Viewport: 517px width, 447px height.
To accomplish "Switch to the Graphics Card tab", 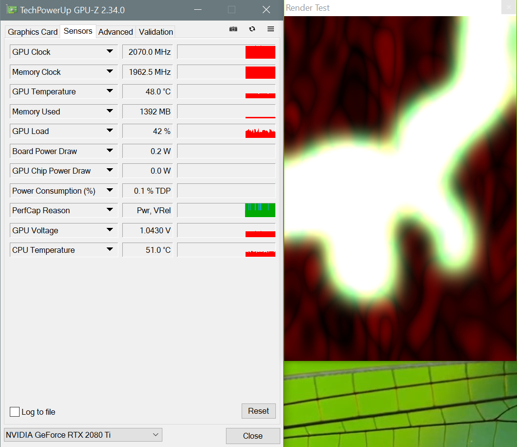I will click(x=33, y=32).
